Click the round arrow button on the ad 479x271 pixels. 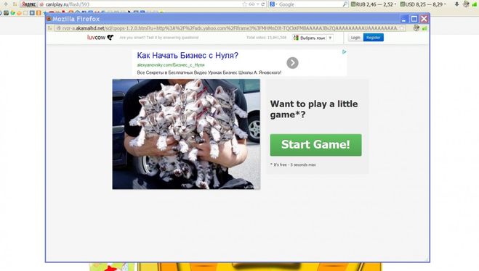[292, 63]
